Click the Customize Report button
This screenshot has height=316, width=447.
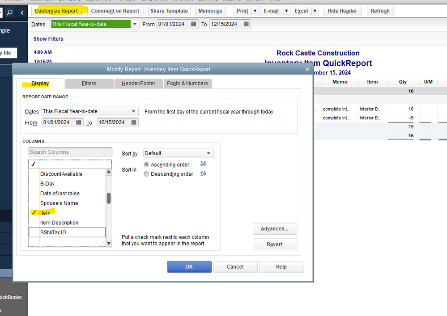click(56, 11)
